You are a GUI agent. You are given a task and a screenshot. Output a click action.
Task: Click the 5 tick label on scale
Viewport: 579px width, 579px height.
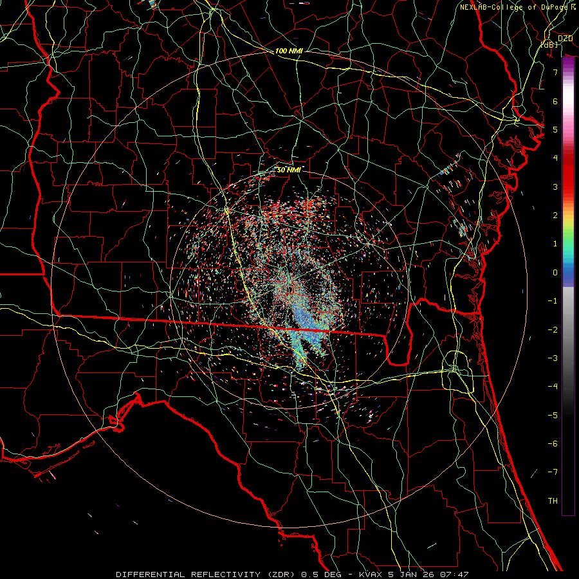click(x=555, y=129)
